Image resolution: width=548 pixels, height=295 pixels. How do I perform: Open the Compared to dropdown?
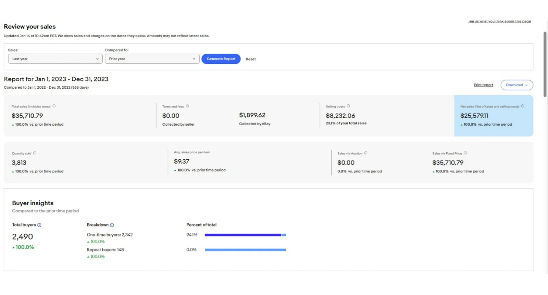click(152, 59)
